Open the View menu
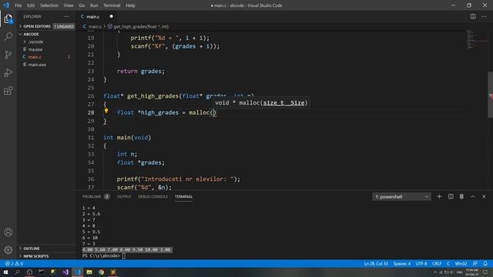The height and width of the screenshot is (277, 493). point(69,5)
